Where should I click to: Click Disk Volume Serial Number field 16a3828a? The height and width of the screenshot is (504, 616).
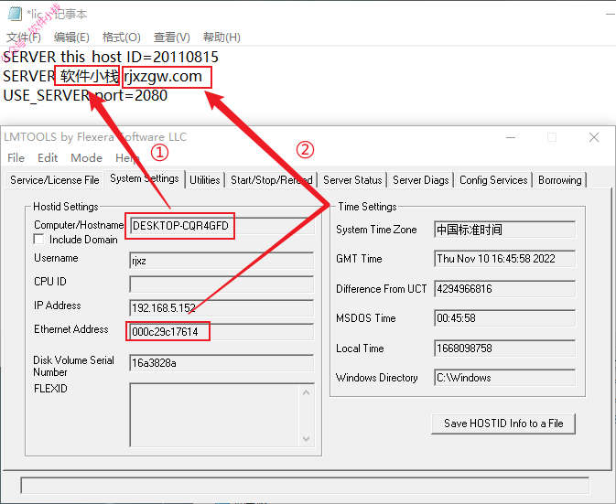click(222, 363)
